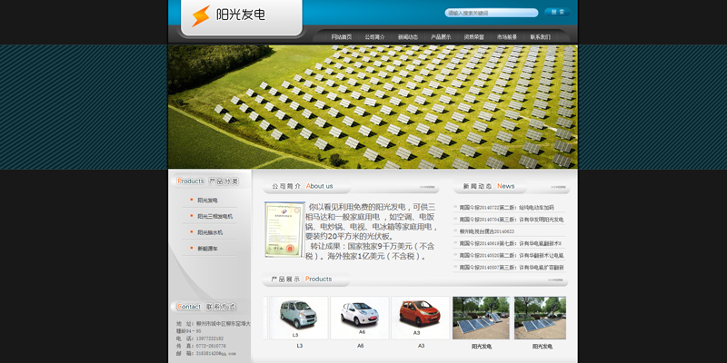Open the 产品展示 navigation item
Viewport: 727px width, 363px height.
(x=441, y=37)
